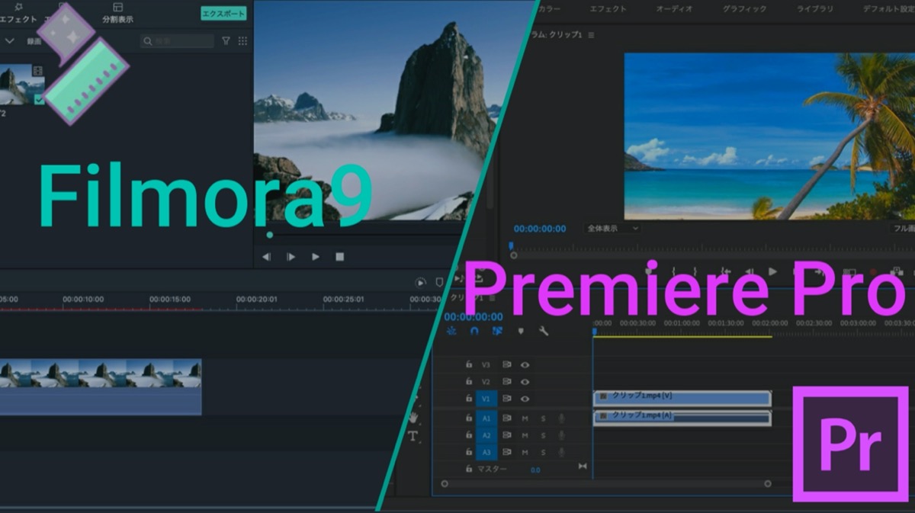Click Mark In brace in Program monitor
This screenshot has width=915, height=513.
tap(673, 271)
